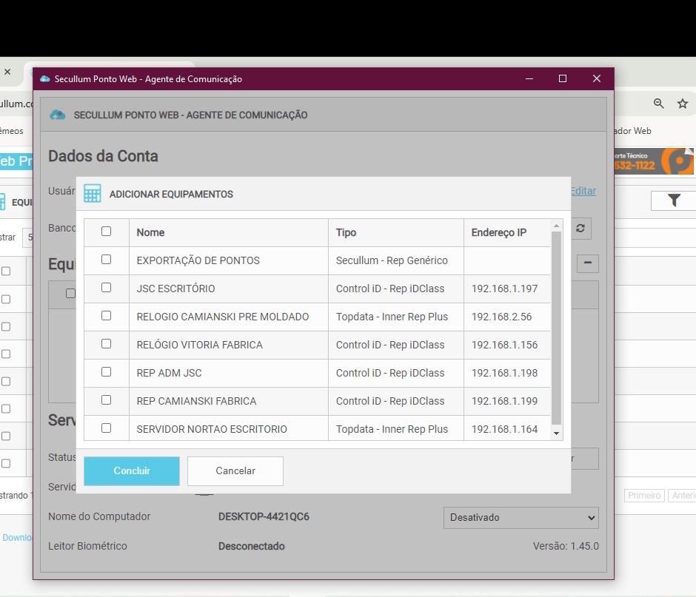Tick the REP ADM JSC checkbox
Image resolution: width=696 pixels, height=597 pixels.
click(106, 372)
